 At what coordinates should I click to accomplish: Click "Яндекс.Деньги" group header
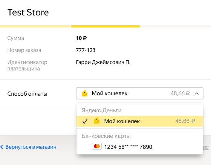click(x=101, y=110)
